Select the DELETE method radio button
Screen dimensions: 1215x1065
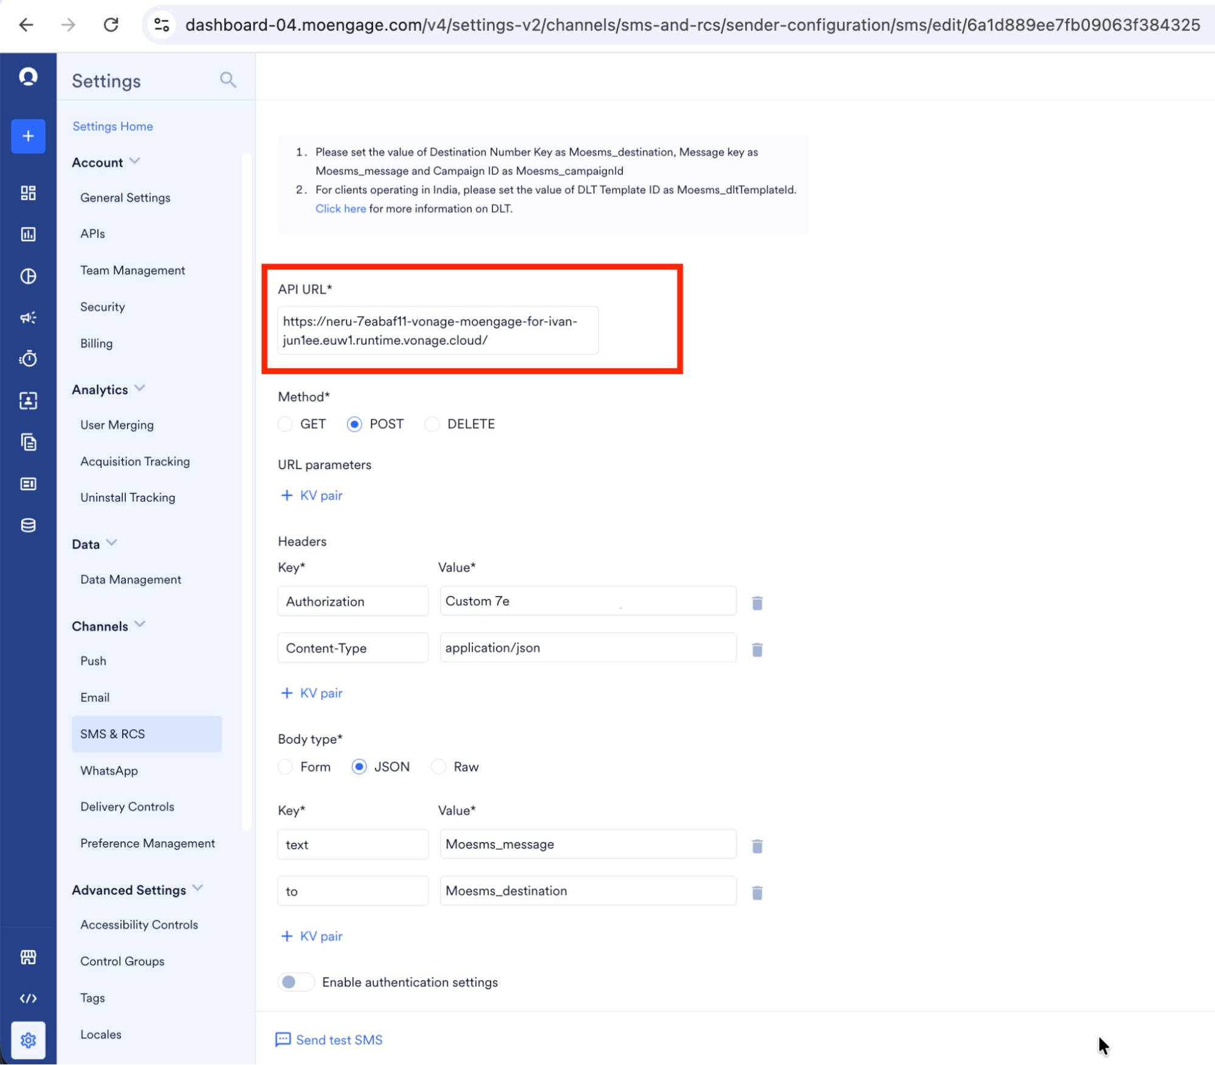(x=432, y=424)
